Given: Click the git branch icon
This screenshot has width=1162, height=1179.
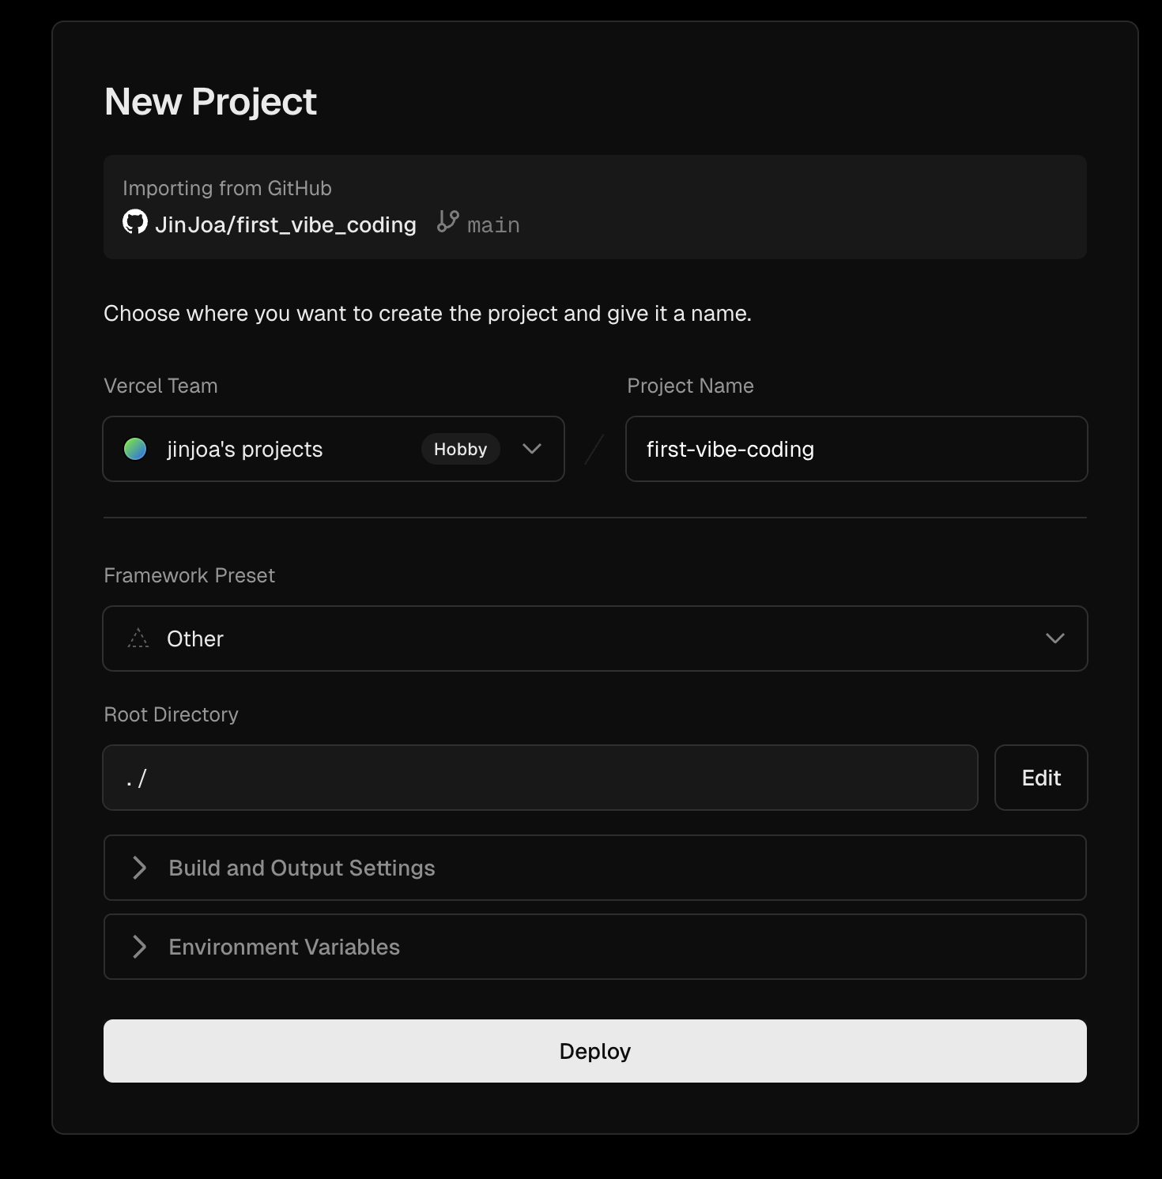Looking at the screenshot, I should (x=448, y=221).
